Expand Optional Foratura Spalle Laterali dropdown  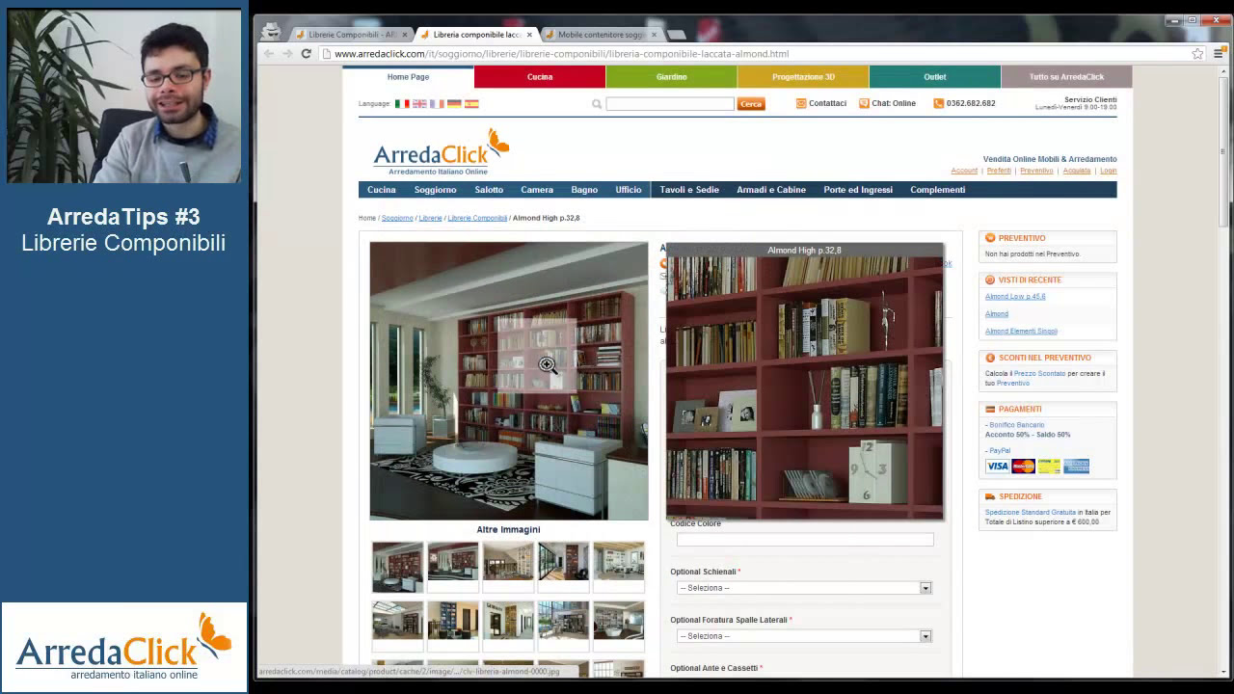point(805,636)
